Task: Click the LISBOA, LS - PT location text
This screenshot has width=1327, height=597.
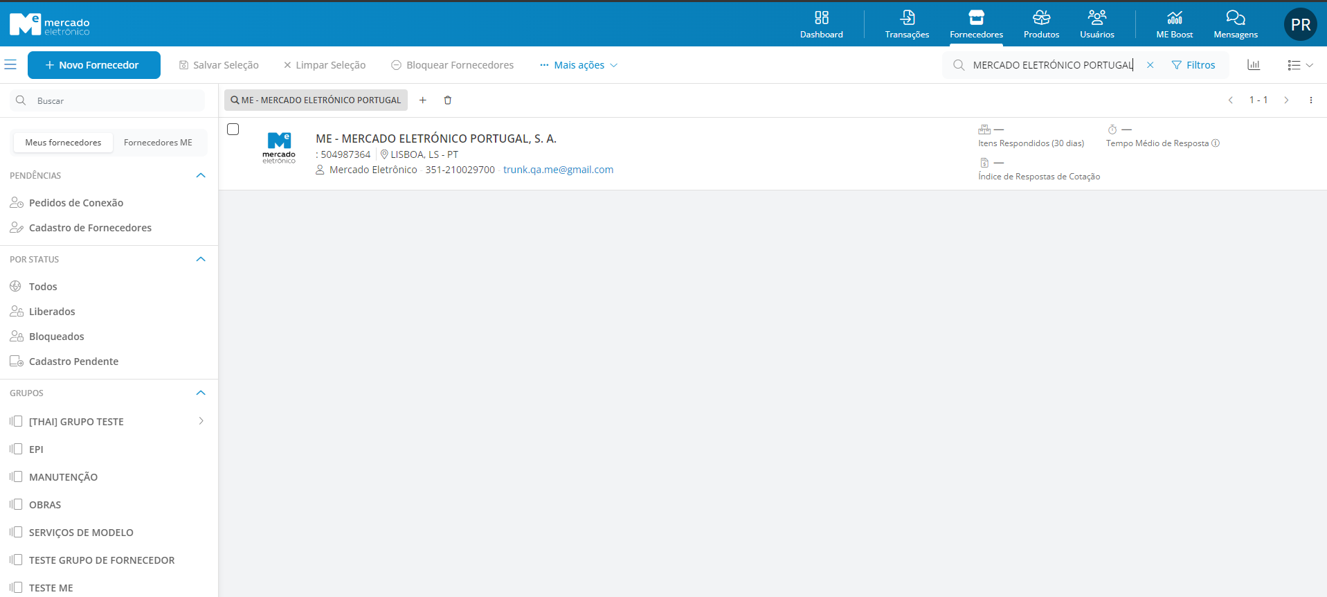Action: click(x=424, y=154)
